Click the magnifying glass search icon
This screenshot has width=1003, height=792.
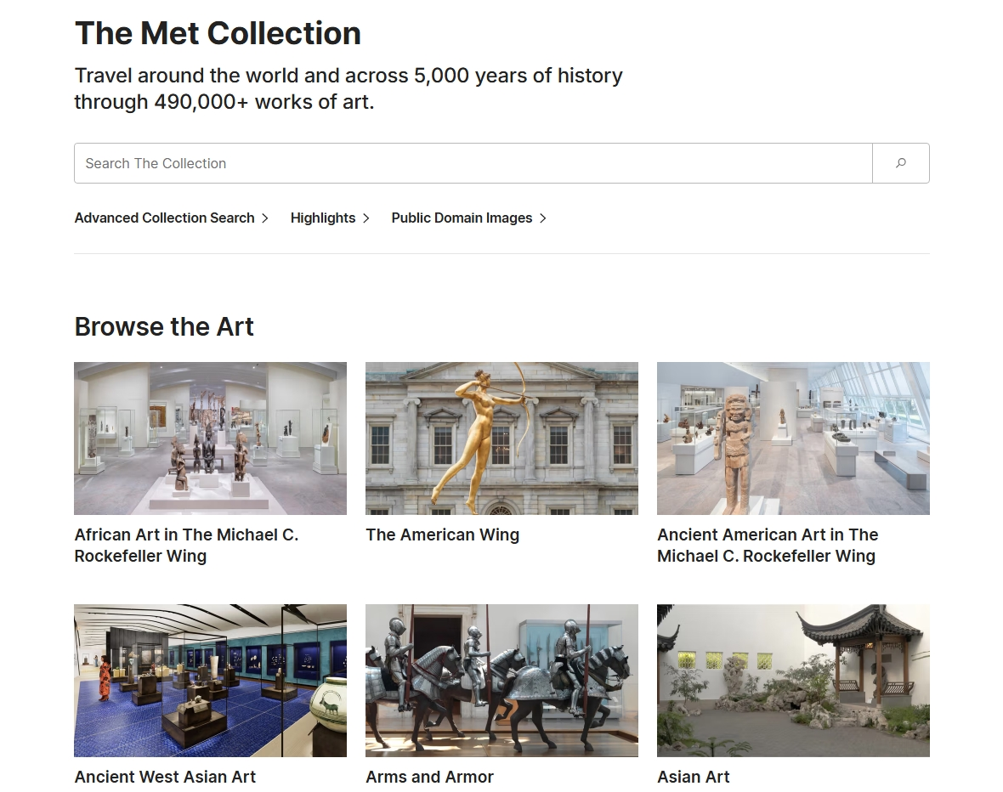point(900,163)
